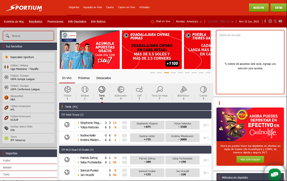Expand Nadine Keller match markets (14)
Image resolution: width=287 pixels, height=181 pixels.
[206, 138]
